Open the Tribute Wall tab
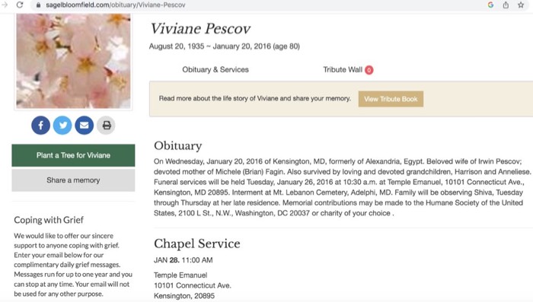This screenshot has width=533, height=302. 343,70
